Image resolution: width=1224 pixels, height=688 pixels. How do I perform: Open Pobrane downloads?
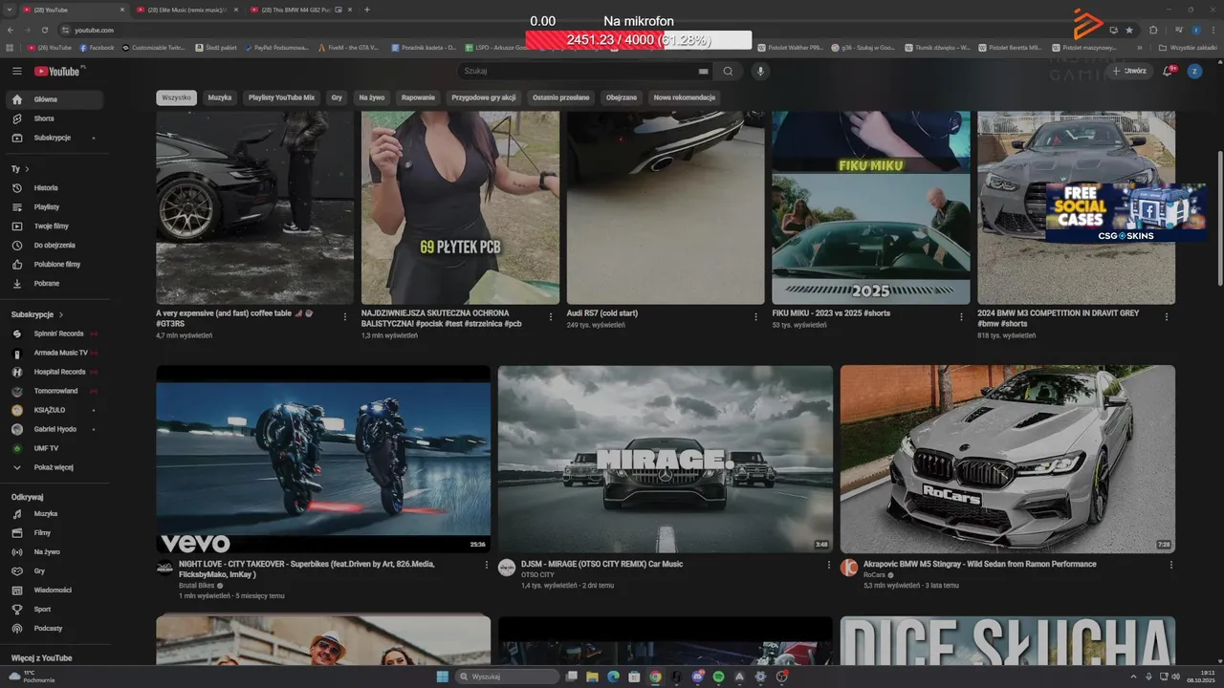click(x=54, y=284)
